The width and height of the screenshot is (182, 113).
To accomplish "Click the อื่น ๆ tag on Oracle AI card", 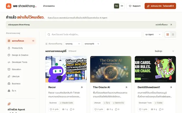I will (107, 103).
